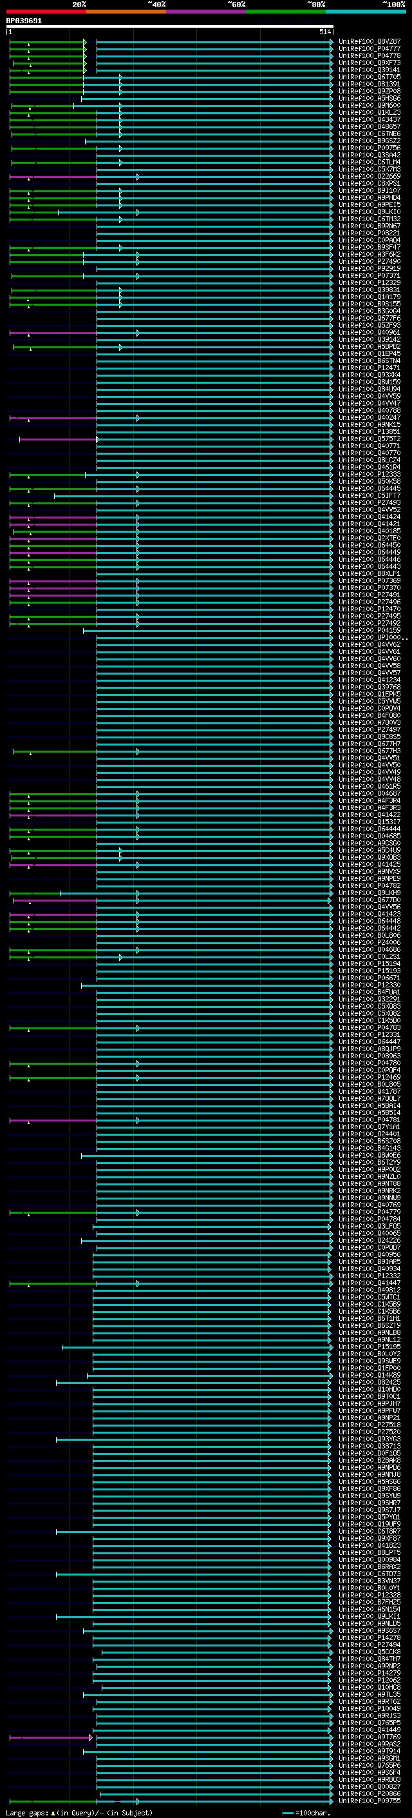Click hit label UniRef100_P10049
This screenshot has height=1818, width=412.
[370, 1709]
